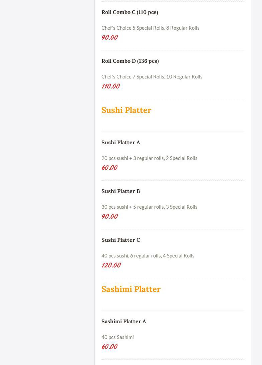Click the Roll Combo C (110 pcs) title
This screenshot has height=365, width=262.
click(x=129, y=12)
